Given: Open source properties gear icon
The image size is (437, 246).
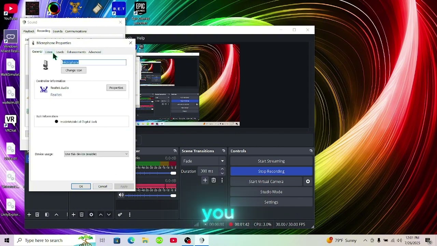Looking at the screenshot, I should pyautogui.click(x=91, y=215).
